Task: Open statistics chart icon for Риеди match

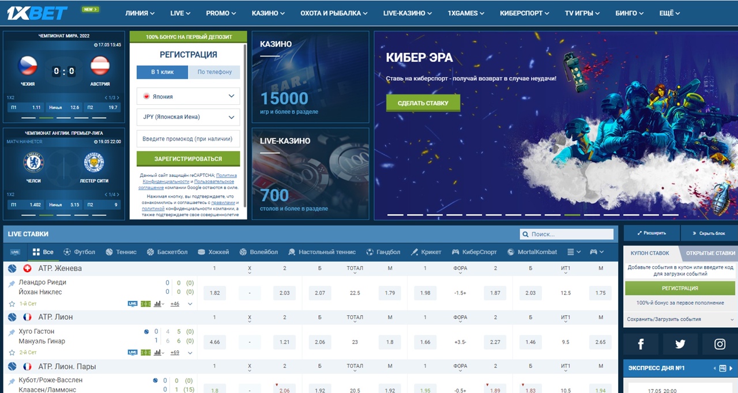Action: point(159,304)
